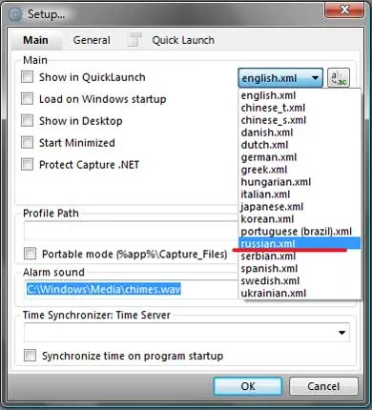Open the Time Server dropdown
This screenshot has height=410, width=372.
(x=341, y=333)
